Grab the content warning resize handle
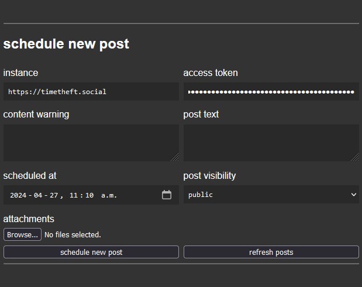 [175, 157]
